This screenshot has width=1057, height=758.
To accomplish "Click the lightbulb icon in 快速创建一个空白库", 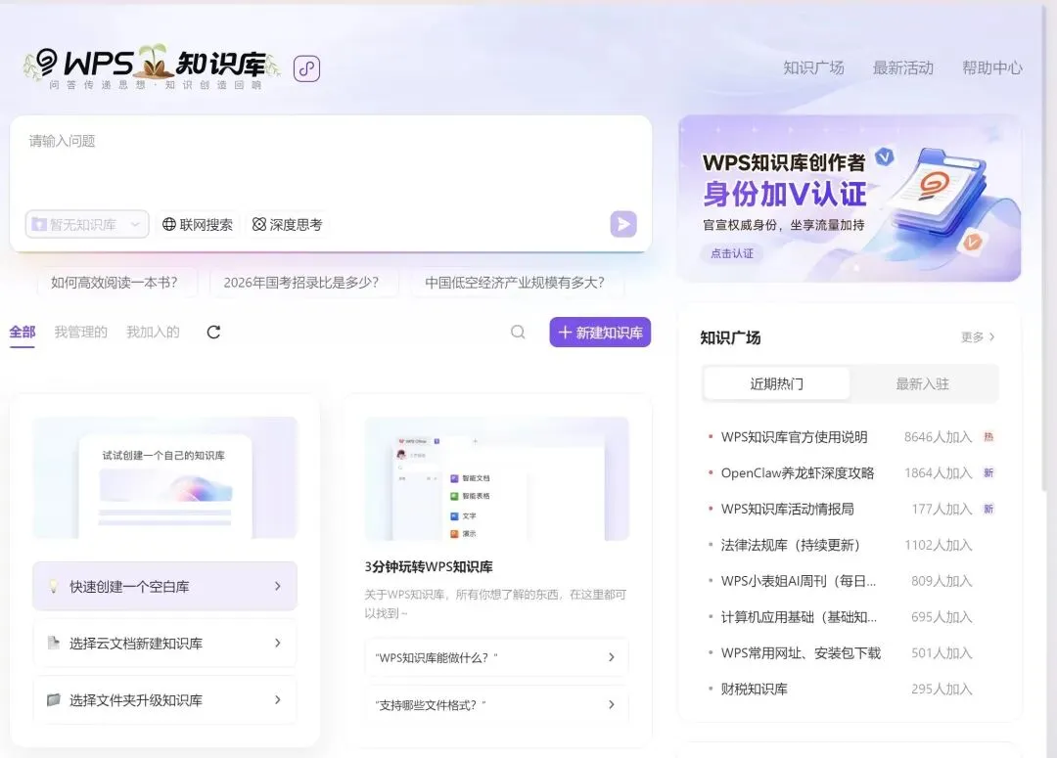I will [54, 586].
